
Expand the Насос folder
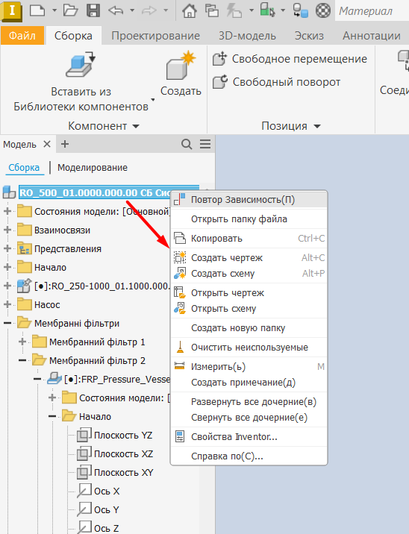click(x=7, y=304)
